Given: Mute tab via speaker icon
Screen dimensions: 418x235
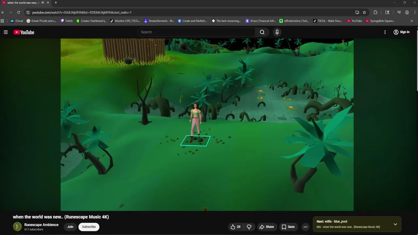Looking at the screenshot, I should [x=42, y=3].
